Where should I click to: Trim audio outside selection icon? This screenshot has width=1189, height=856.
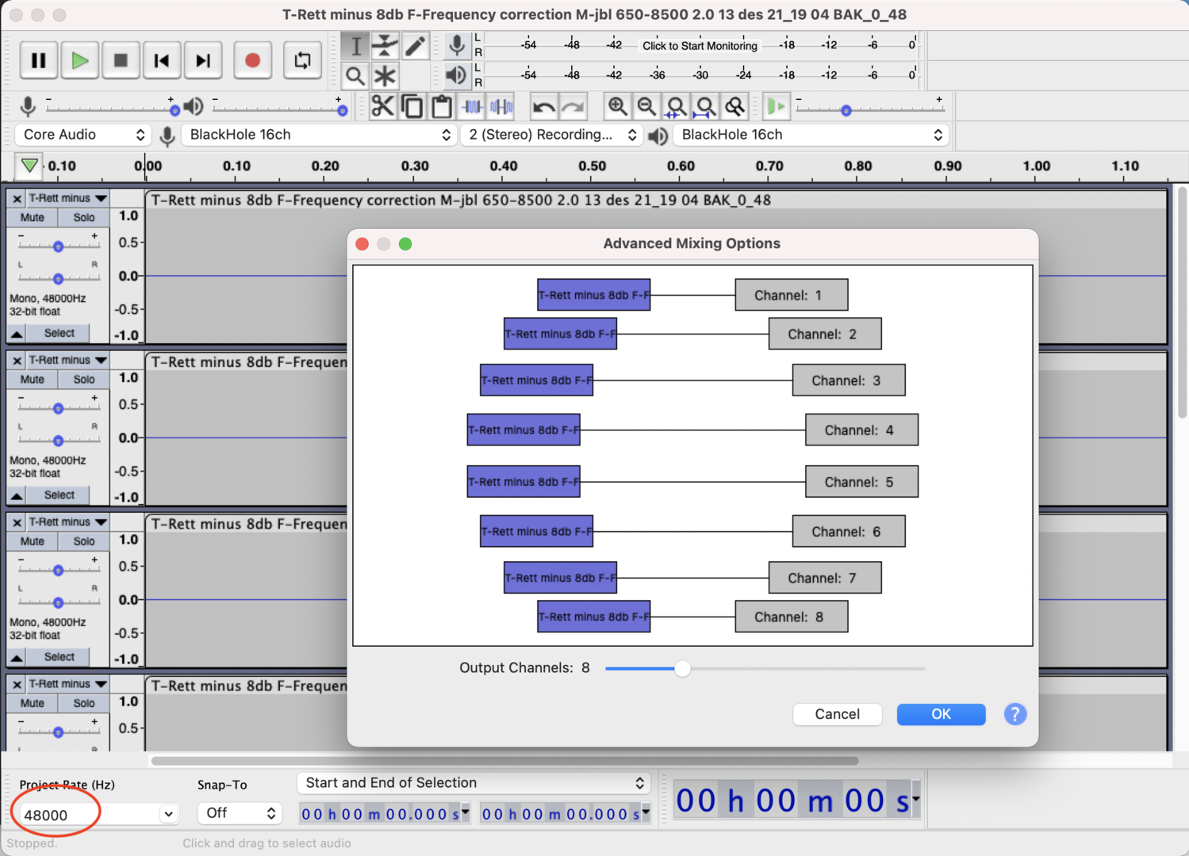pyautogui.click(x=472, y=106)
